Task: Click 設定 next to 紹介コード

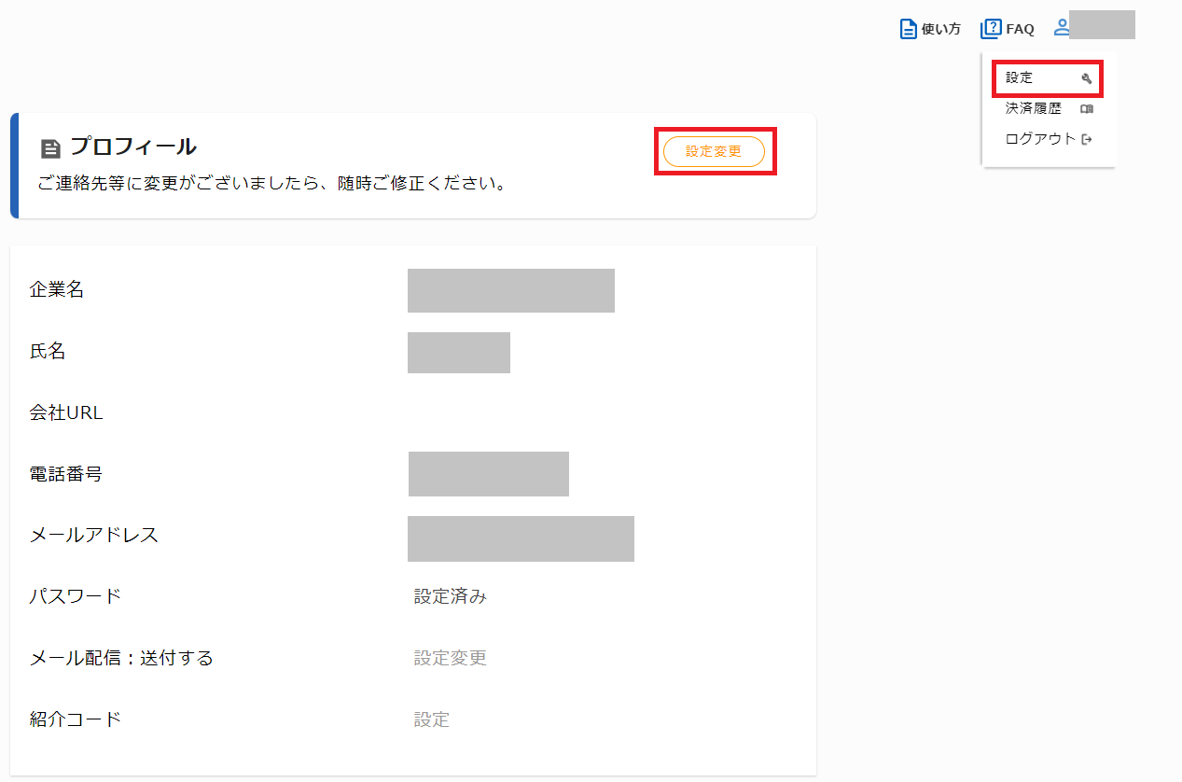Action: (431, 719)
